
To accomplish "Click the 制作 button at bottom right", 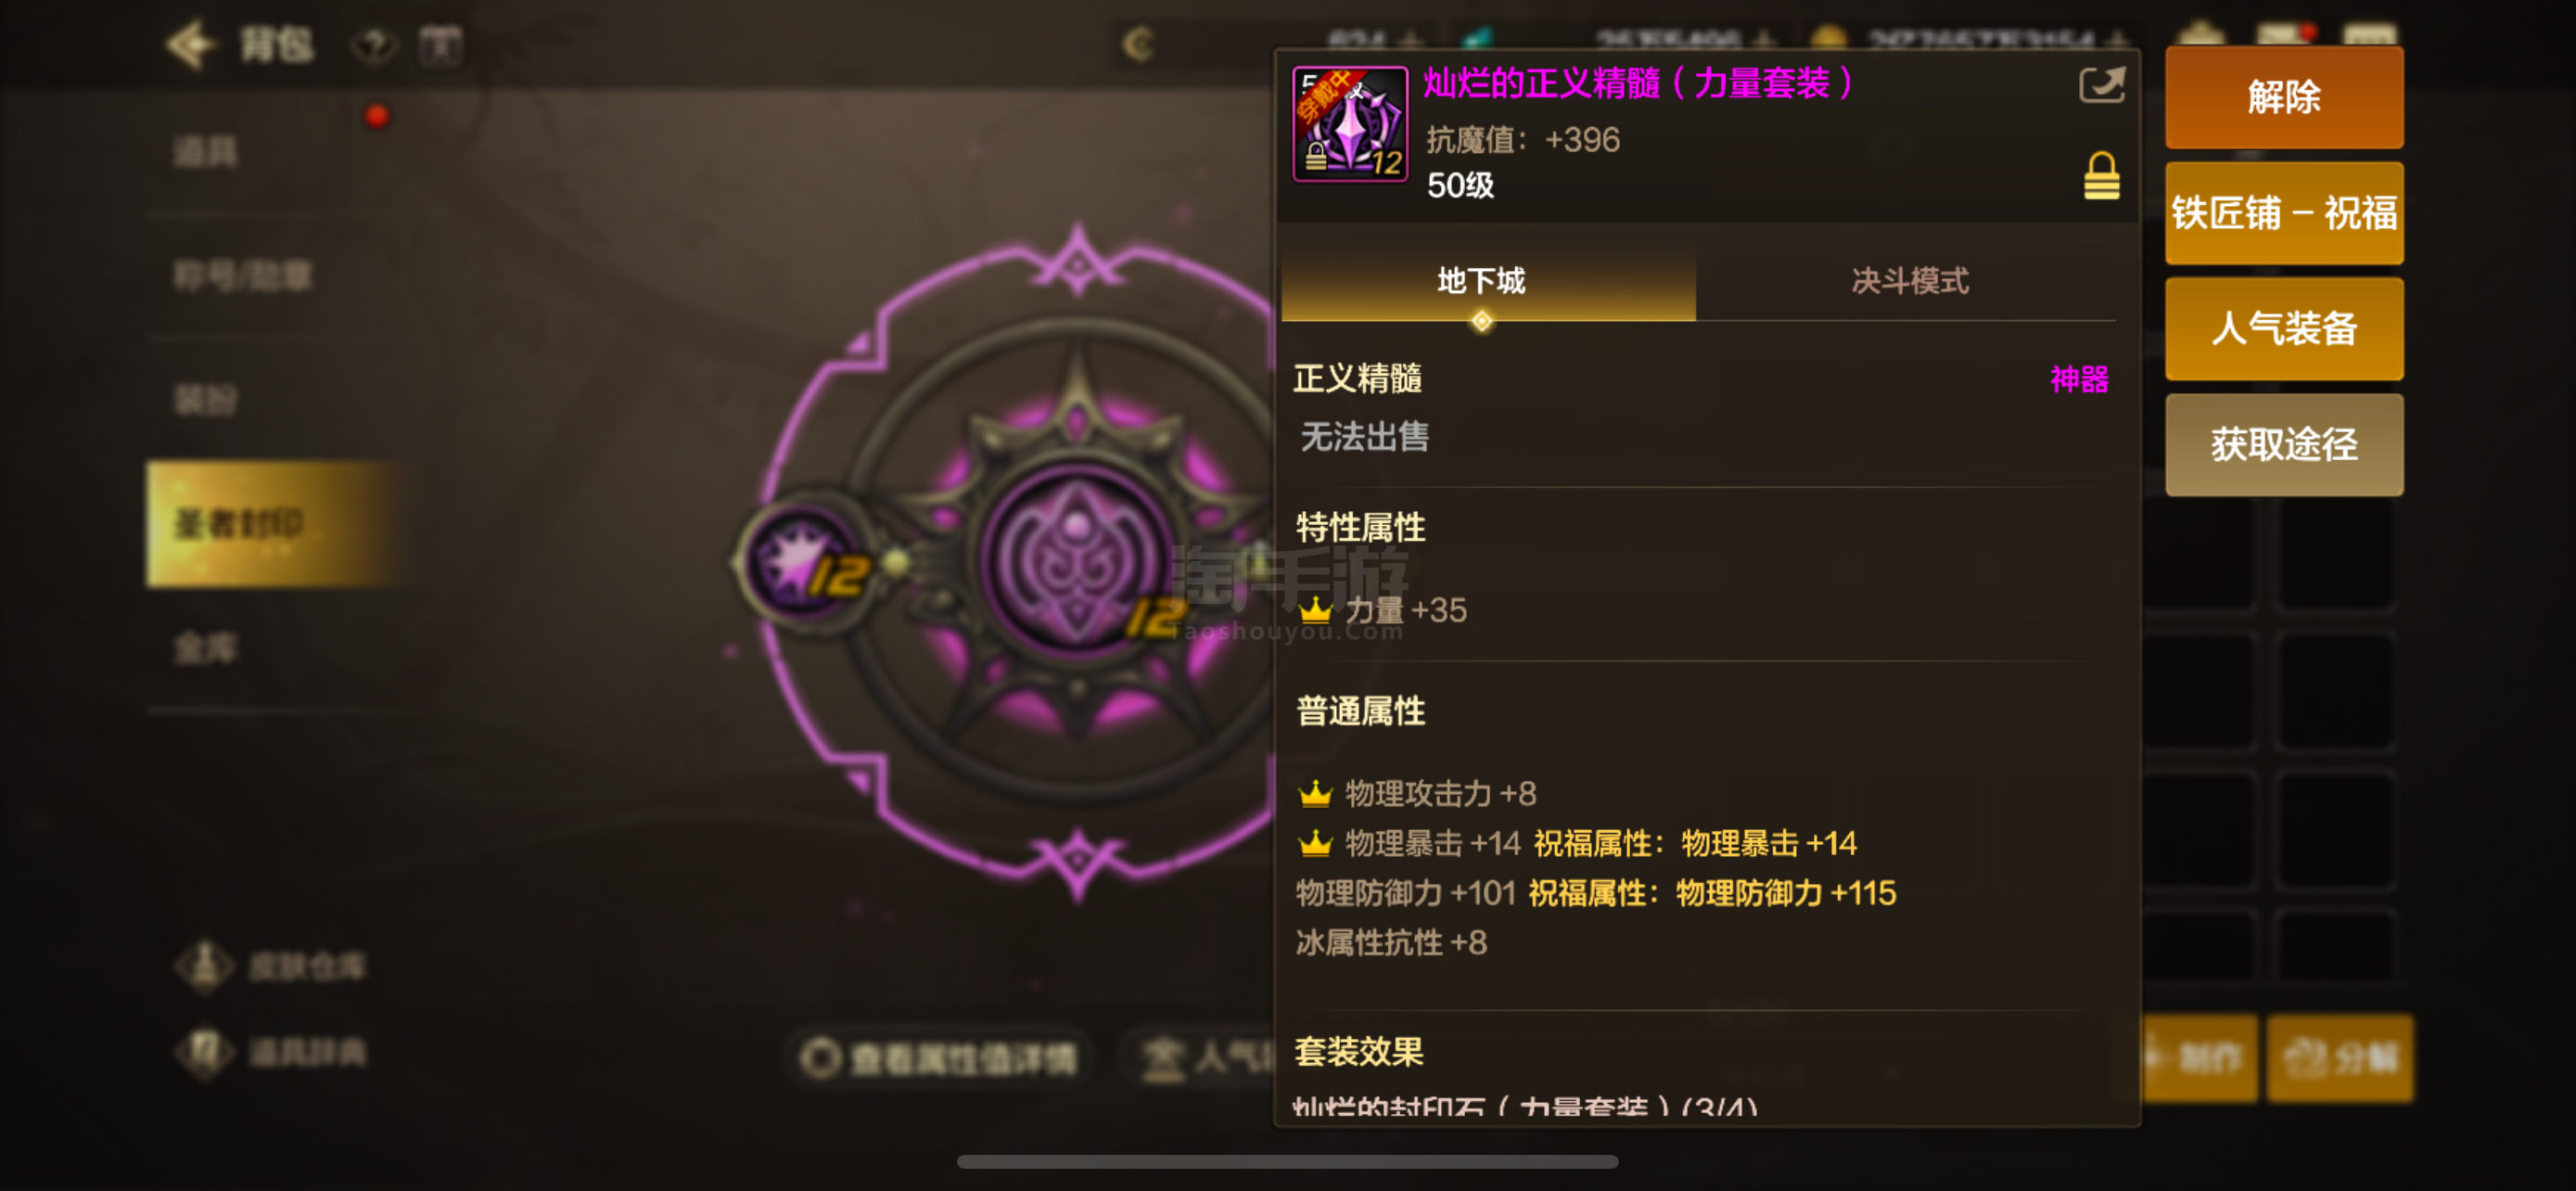I will pos(2200,1058).
